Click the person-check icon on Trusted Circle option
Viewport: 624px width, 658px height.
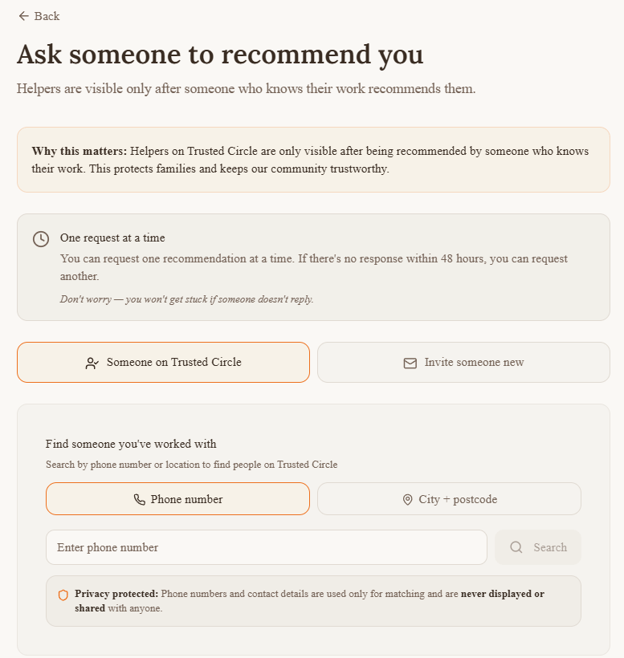(x=92, y=363)
